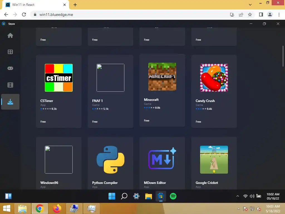Click the Win11 WiFi tray icon
Viewport: 285px width, 214px height.
coord(245,196)
